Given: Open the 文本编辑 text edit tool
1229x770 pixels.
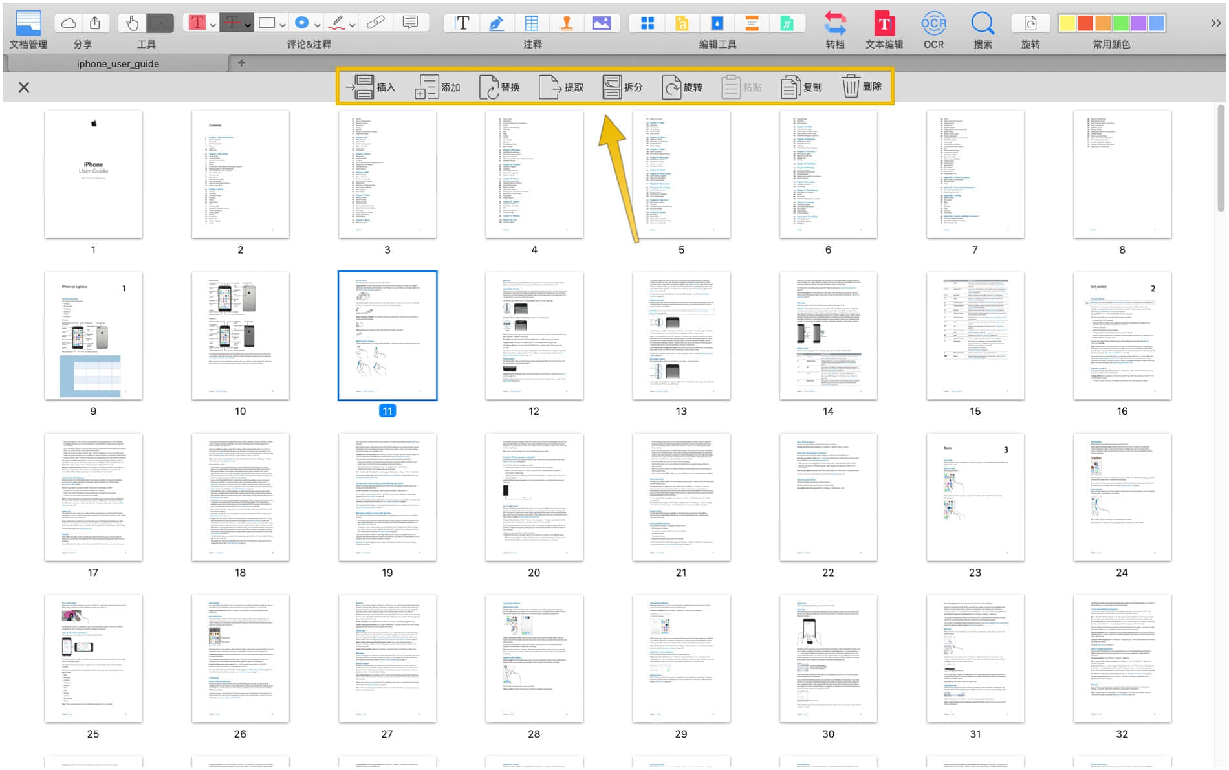Looking at the screenshot, I should [x=884, y=23].
